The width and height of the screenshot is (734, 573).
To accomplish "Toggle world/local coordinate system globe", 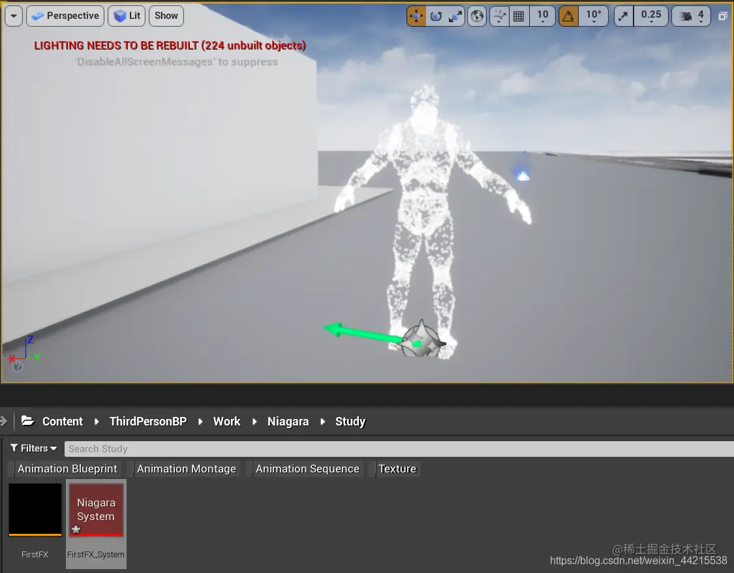I will pos(476,16).
